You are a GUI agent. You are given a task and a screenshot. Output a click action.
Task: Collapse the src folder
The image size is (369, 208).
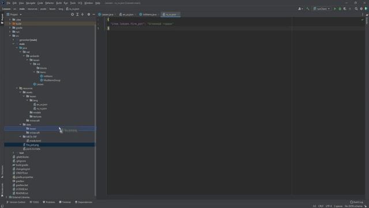10,36
